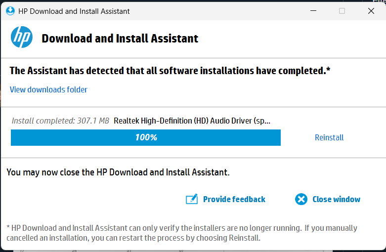Click the 'Download and Install Assistant' heading

pos(120,39)
